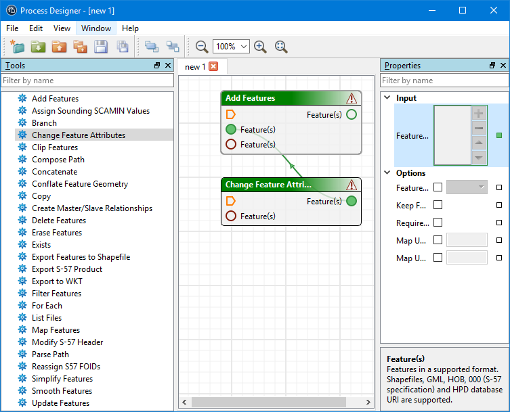Click the Save floppy disk icon

(x=101, y=47)
